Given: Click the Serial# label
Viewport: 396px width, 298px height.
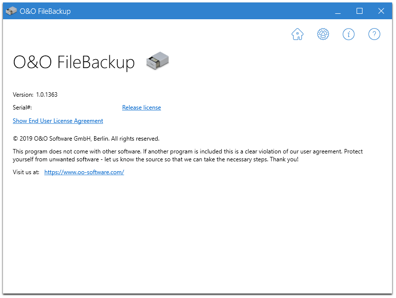Looking at the screenshot, I should tap(22, 108).
